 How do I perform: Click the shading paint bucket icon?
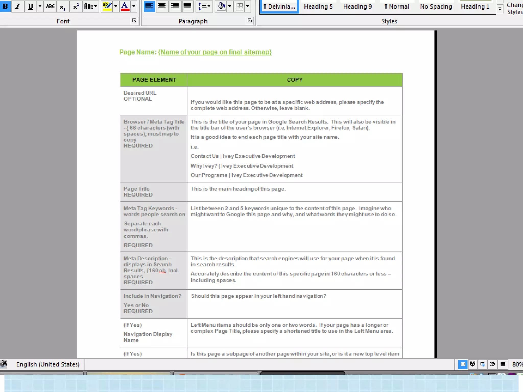click(x=221, y=6)
